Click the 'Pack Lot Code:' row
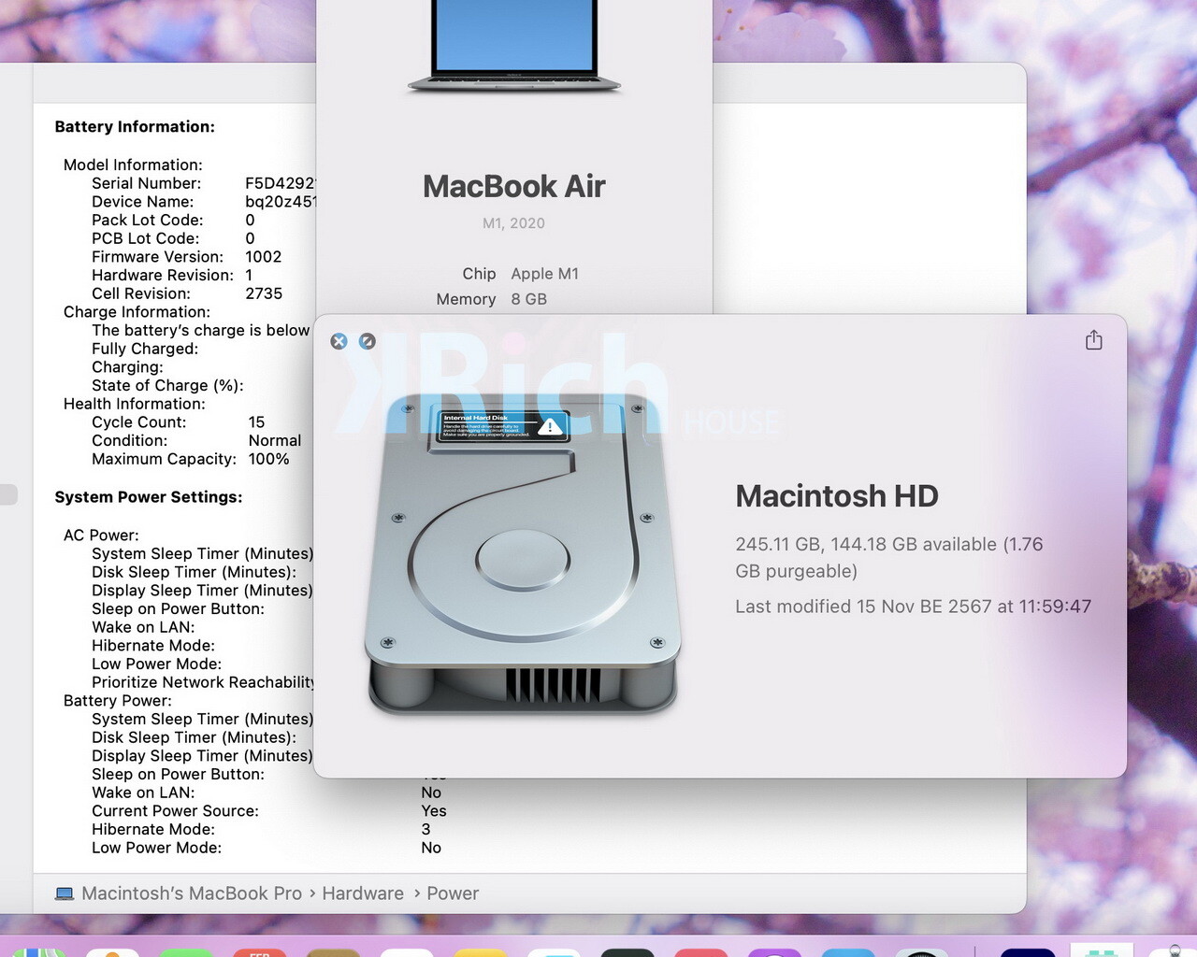 147,220
